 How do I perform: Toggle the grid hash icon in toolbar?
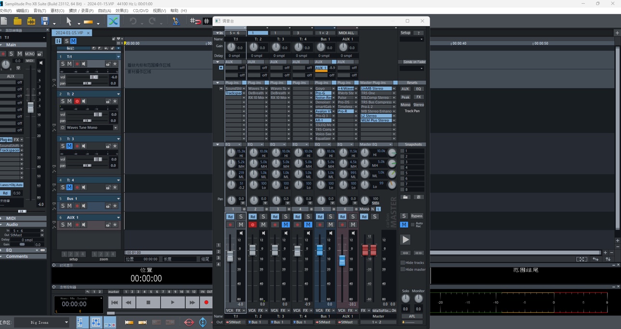coord(207,21)
